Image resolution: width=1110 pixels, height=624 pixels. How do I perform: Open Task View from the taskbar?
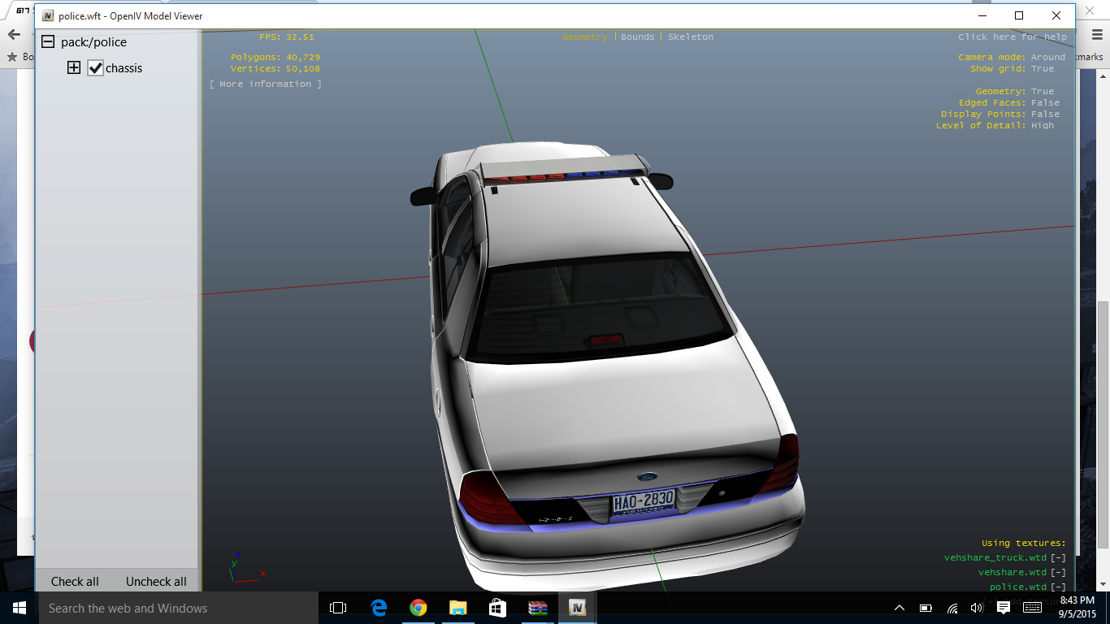[338, 608]
